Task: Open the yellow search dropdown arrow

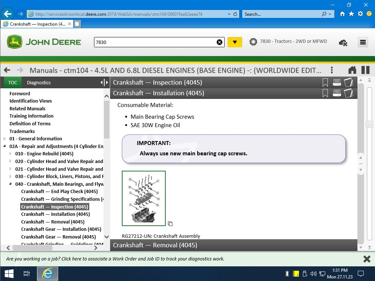Action: click(235, 42)
